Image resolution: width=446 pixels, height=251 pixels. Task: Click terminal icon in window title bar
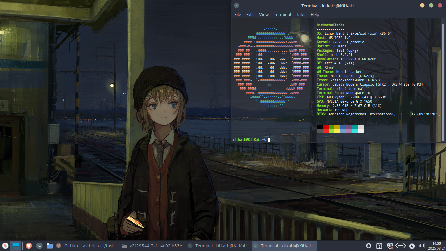pyautogui.click(x=237, y=5)
